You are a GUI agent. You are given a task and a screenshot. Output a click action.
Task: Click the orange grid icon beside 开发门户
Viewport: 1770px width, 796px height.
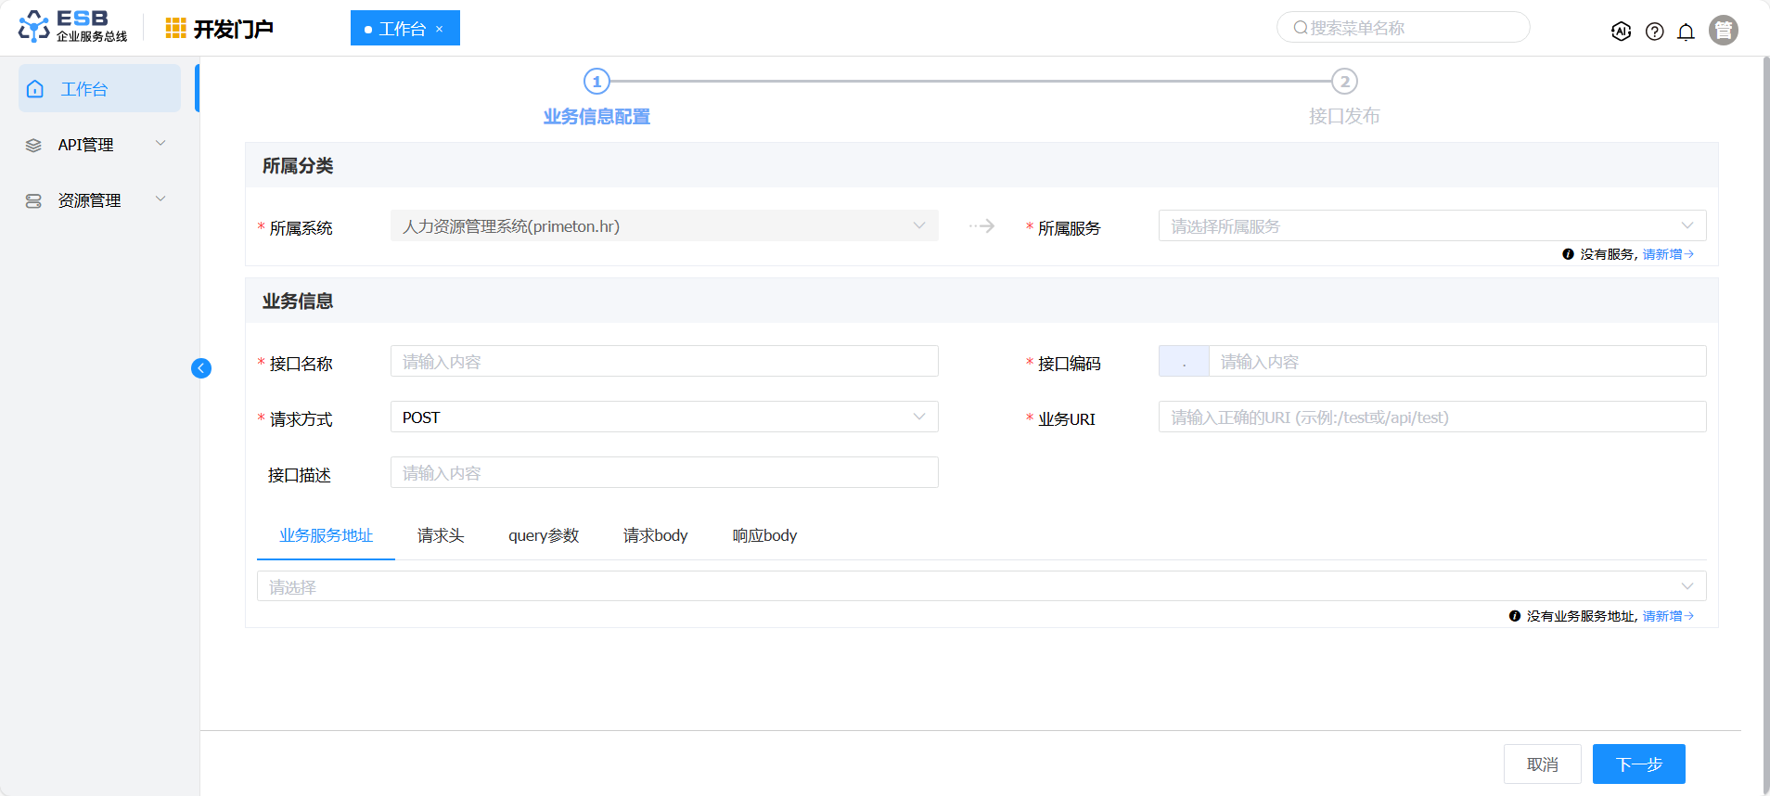point(175,29)
